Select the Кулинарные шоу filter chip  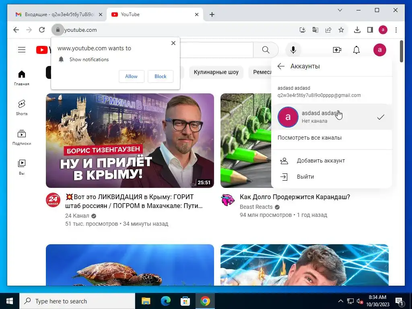click(216, 72)
